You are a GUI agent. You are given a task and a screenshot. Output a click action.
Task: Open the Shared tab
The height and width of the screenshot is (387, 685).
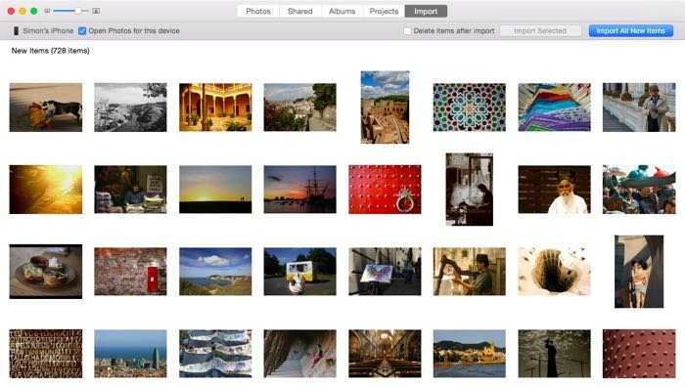coord(300,12)
